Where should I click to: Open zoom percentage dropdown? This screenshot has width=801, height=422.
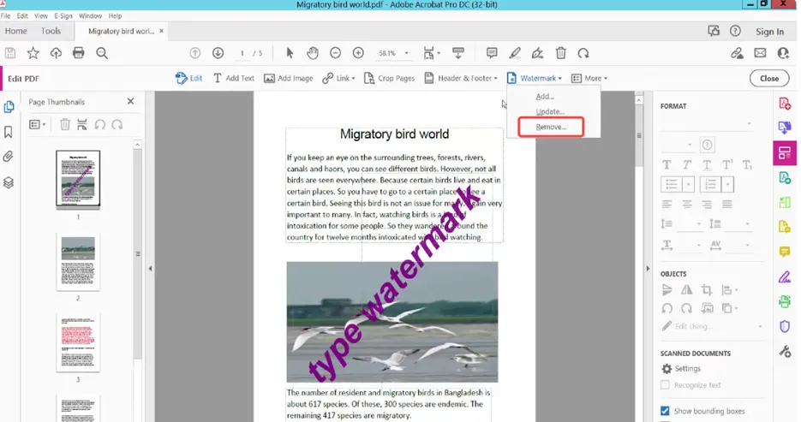407,53
